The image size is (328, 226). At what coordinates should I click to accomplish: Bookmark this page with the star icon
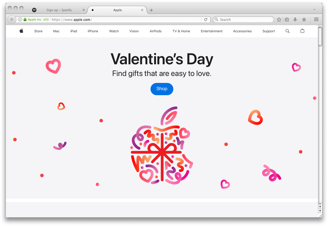click(x=279, y=19)
